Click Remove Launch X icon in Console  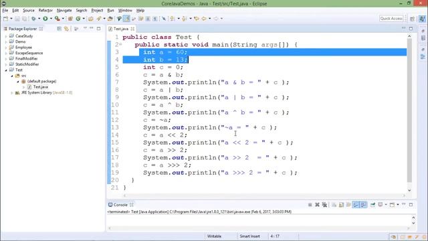pyautogui.click(x=317, y=205)
